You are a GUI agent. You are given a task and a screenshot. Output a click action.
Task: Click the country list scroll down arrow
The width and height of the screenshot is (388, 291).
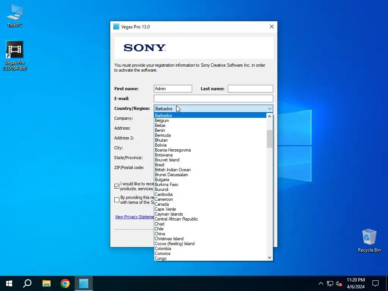269,258
